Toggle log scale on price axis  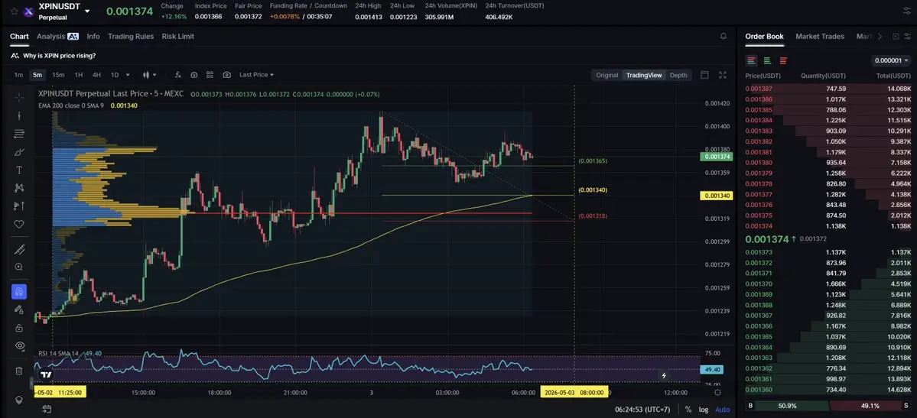(x=704, y=410)
